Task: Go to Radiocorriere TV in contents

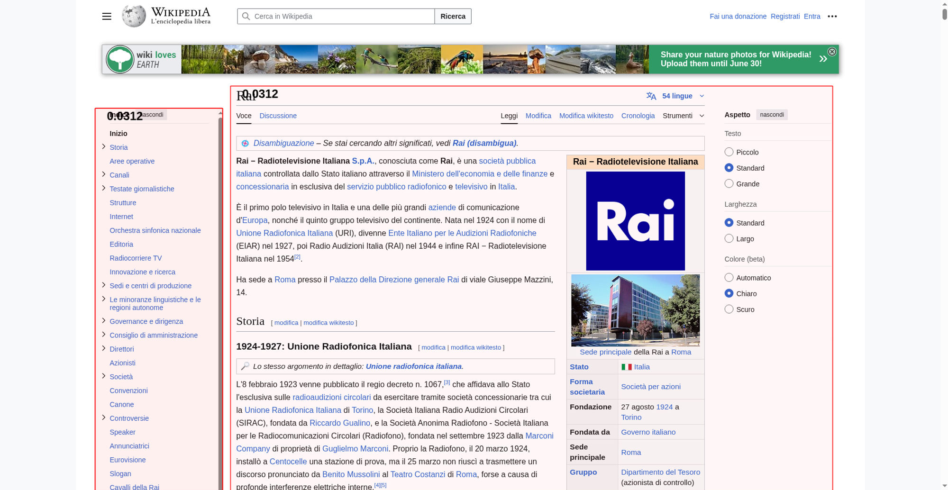Action: [x=136, y=258]
